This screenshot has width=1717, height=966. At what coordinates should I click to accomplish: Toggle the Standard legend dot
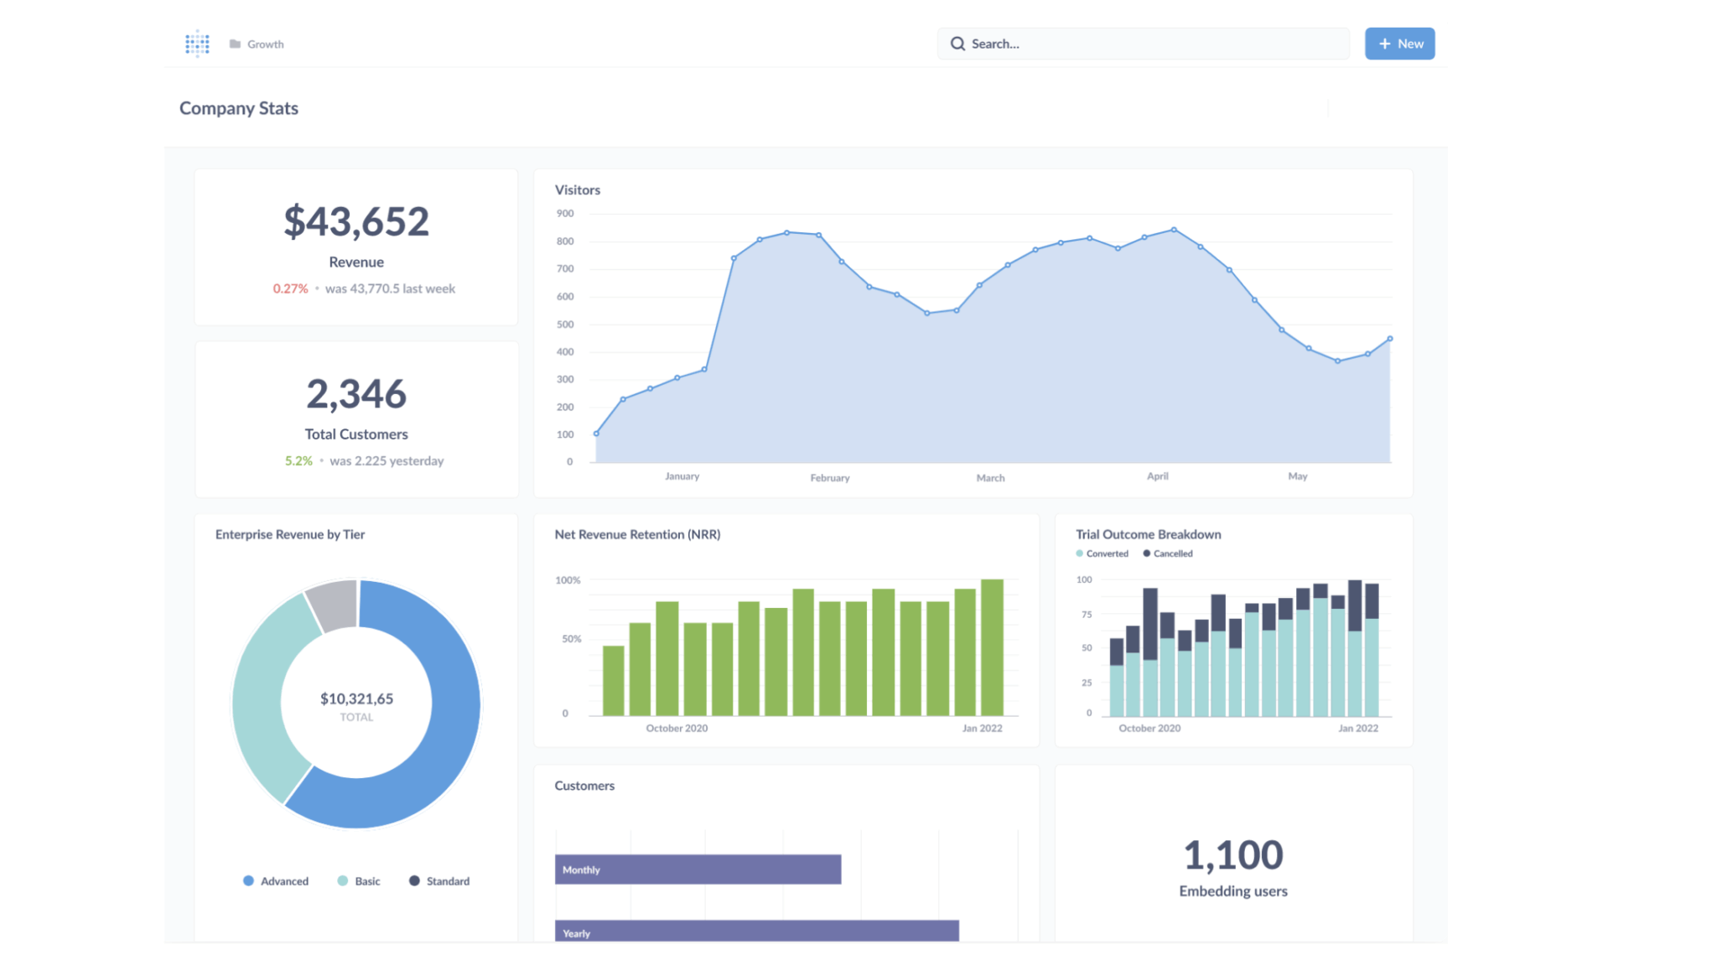[414, 880]
